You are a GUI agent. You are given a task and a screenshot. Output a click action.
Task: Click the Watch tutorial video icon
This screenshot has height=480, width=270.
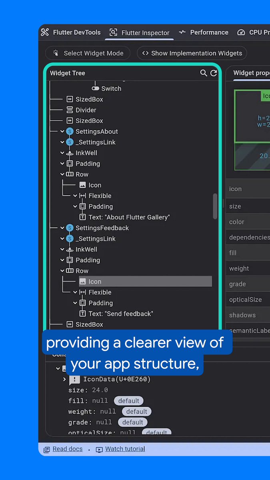(99, 449)
